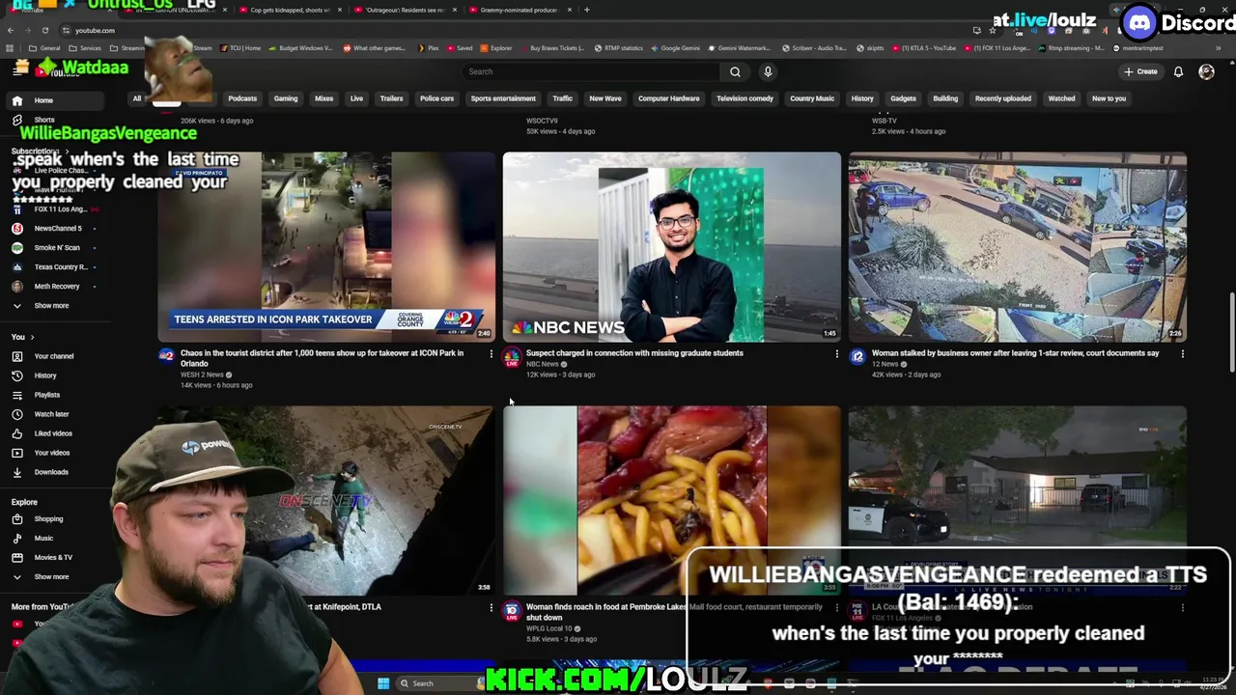The width and height of the screenshot is (1236, 695).
Task: Expand the You section chevron
Action: click(x=32, y=337)
